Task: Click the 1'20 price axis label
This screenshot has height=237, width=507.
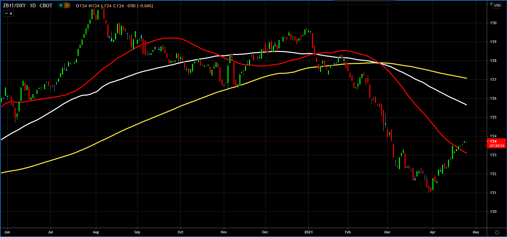Action: 493,212
